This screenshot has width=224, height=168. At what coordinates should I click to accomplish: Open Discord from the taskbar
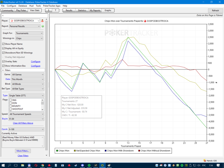coord(83,165)
